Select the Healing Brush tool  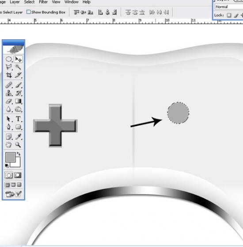pos(9,85)
